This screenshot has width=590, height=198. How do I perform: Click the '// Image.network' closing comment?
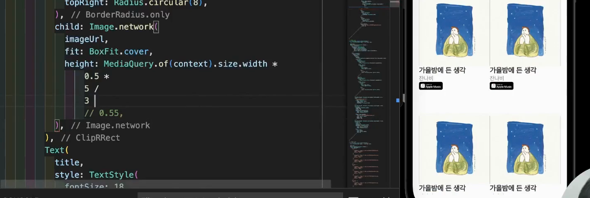point(111,126)
